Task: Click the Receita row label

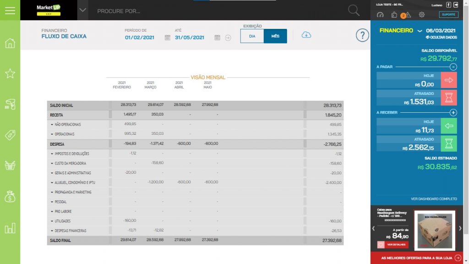Action: pyautogui.click(x=56, y=115)
